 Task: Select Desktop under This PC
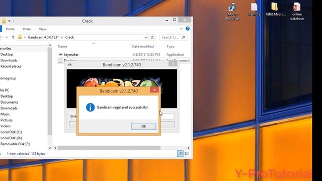pyautogui.click(x=7, y=96)
